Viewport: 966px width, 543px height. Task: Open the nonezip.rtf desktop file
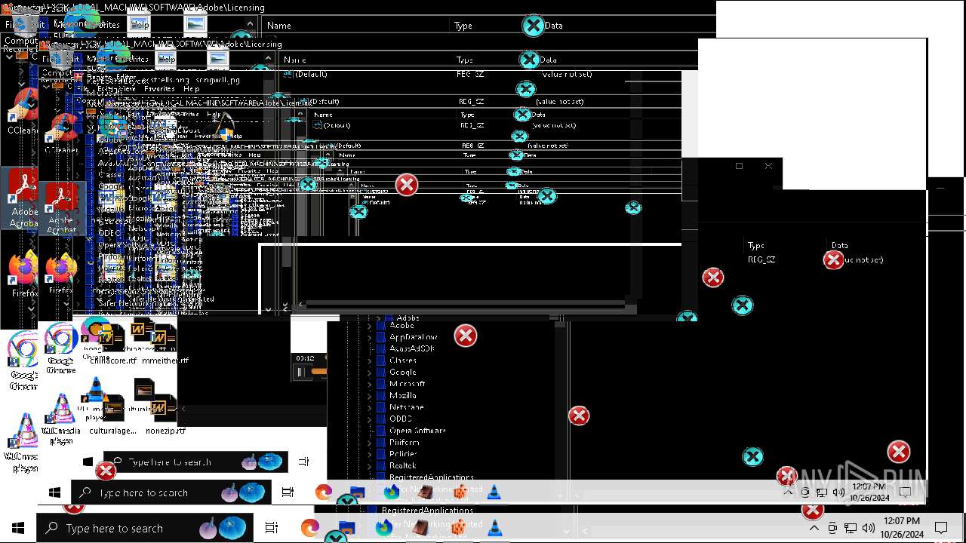tap(165, 413)
